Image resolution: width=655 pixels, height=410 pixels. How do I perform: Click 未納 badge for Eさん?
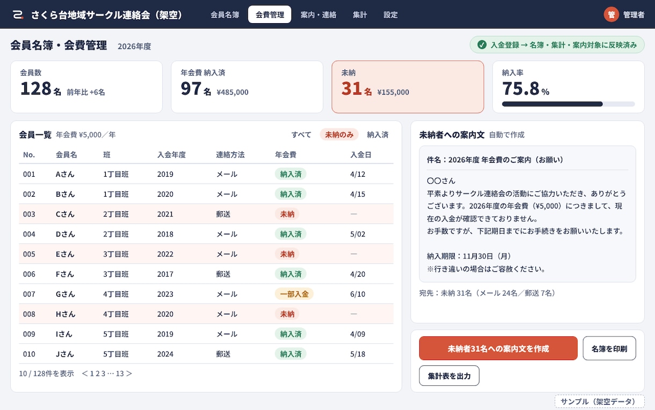coord(287,254)
